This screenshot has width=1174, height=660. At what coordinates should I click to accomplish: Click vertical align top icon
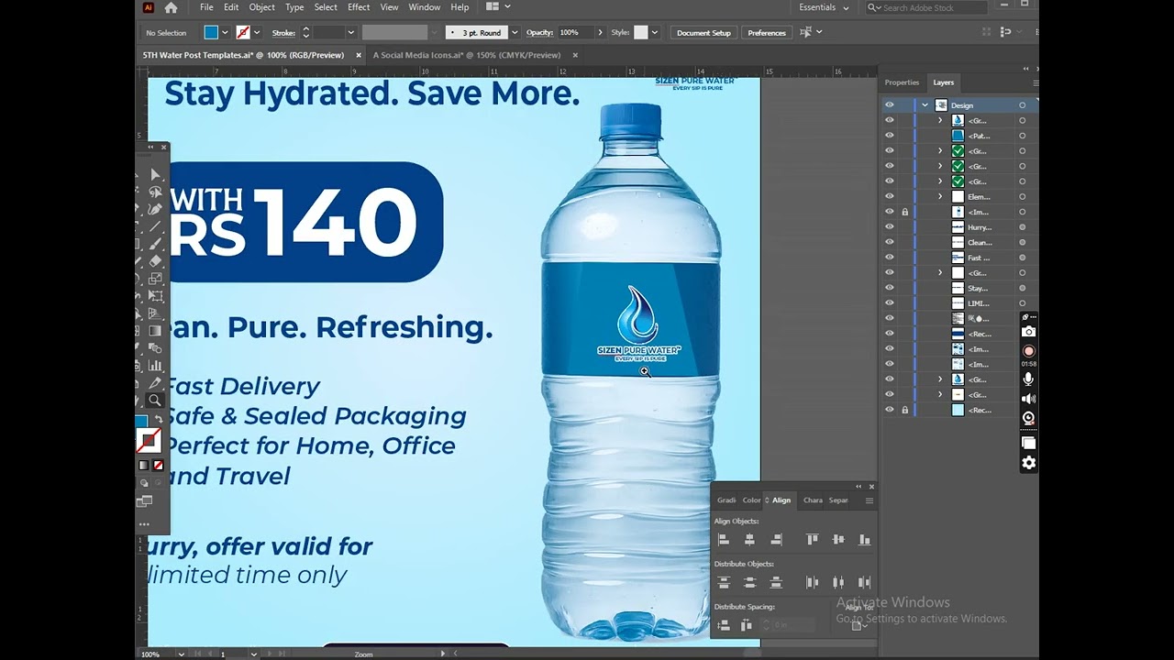[812, 540]
